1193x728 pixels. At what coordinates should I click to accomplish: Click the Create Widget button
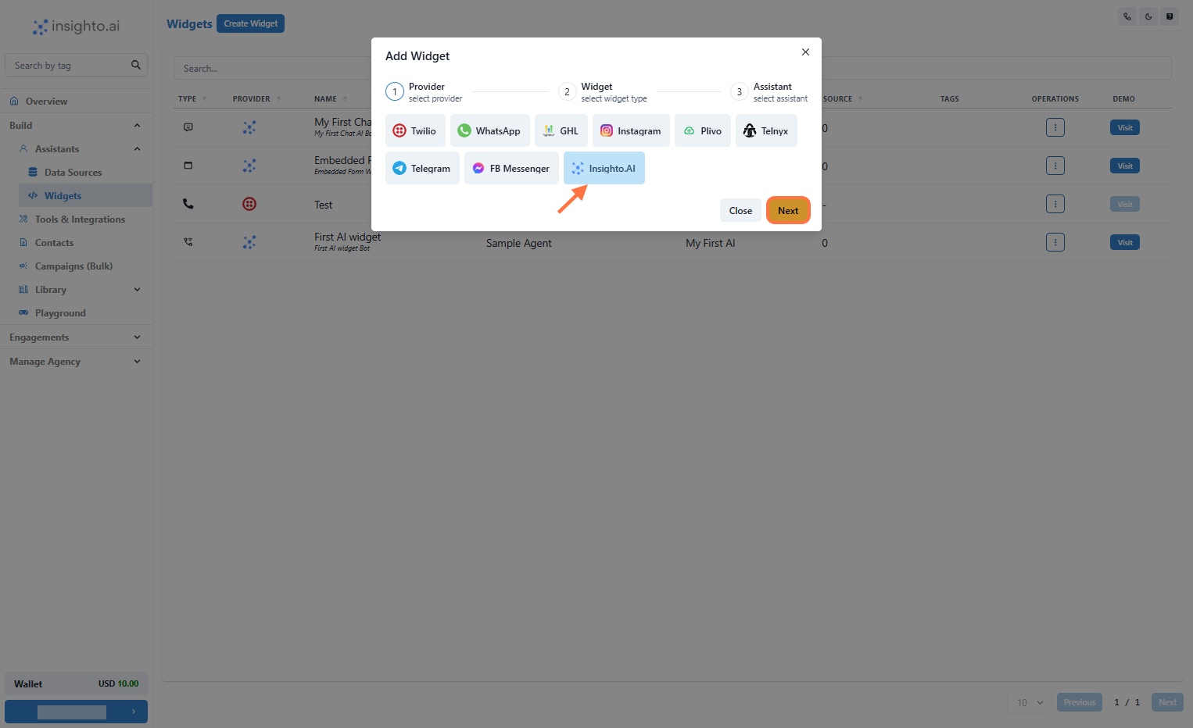click(250, 23)
